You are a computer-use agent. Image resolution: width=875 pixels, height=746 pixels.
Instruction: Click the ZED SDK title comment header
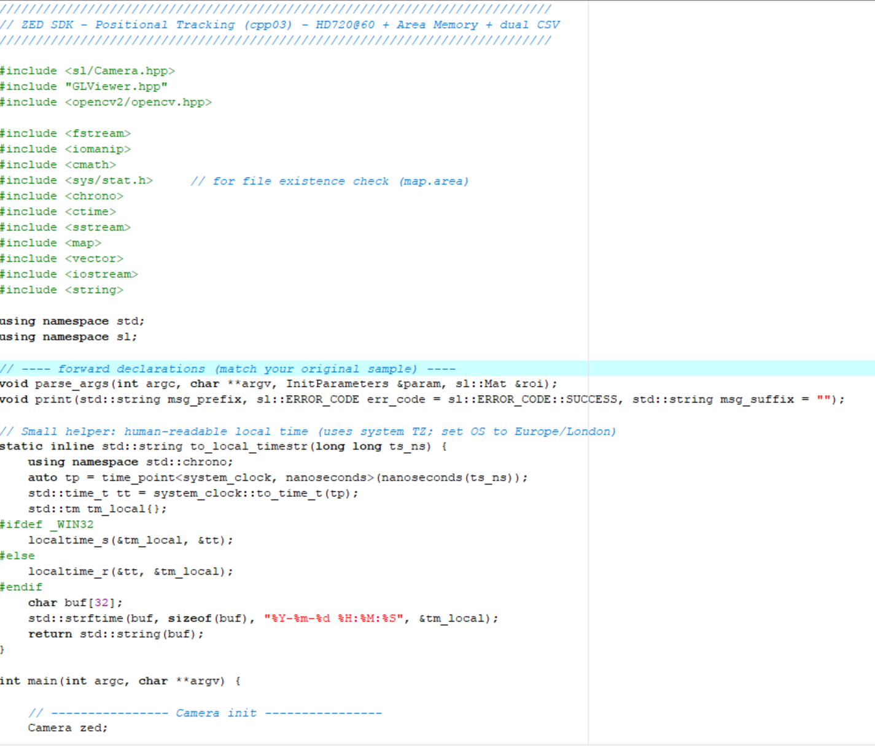point(279,25)
